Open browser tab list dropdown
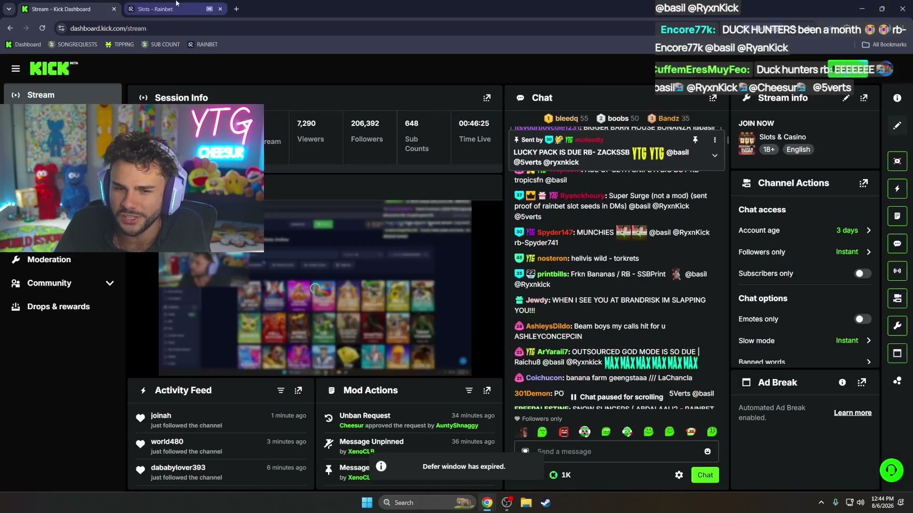Viewport: 913px width, 513px height. click(9, 9)
